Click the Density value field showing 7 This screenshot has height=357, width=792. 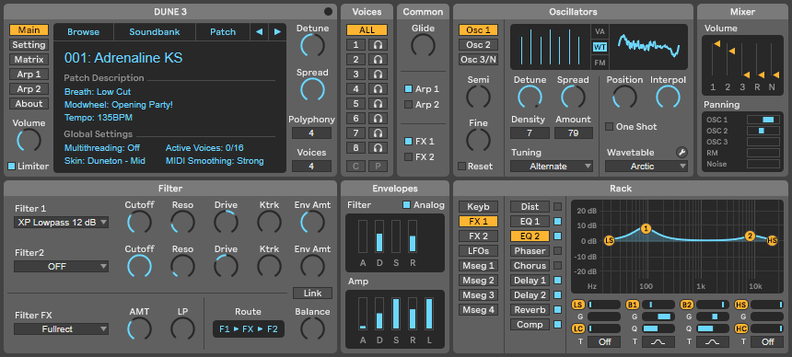coord(530,133)
